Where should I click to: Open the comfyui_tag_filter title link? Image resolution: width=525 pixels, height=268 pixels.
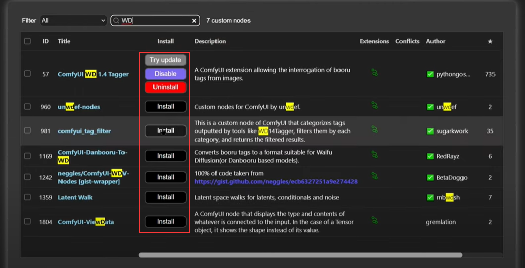[x=84, y=131]
